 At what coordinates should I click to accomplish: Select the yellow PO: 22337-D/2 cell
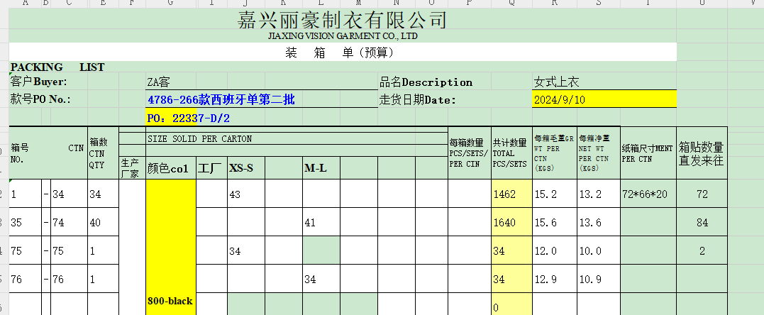coord(189,118)
